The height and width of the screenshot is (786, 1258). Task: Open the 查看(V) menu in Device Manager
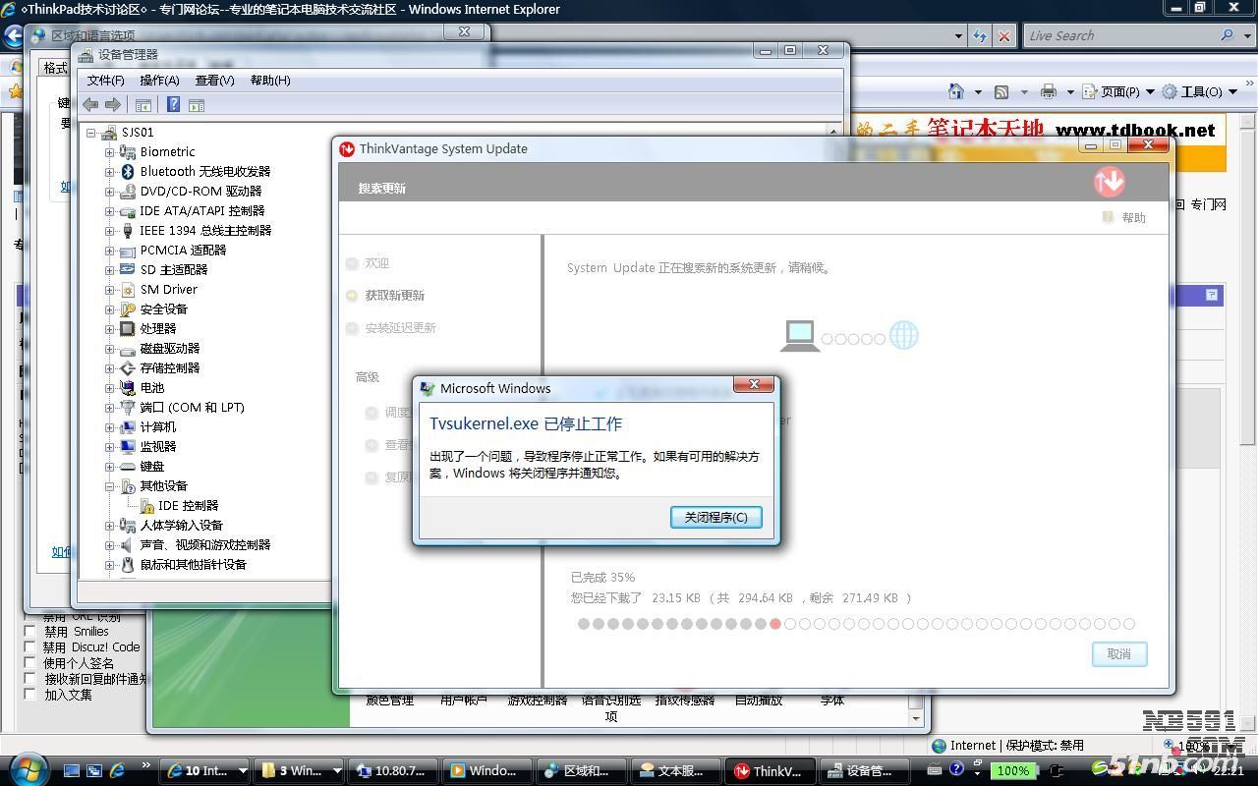pos(214,81)
